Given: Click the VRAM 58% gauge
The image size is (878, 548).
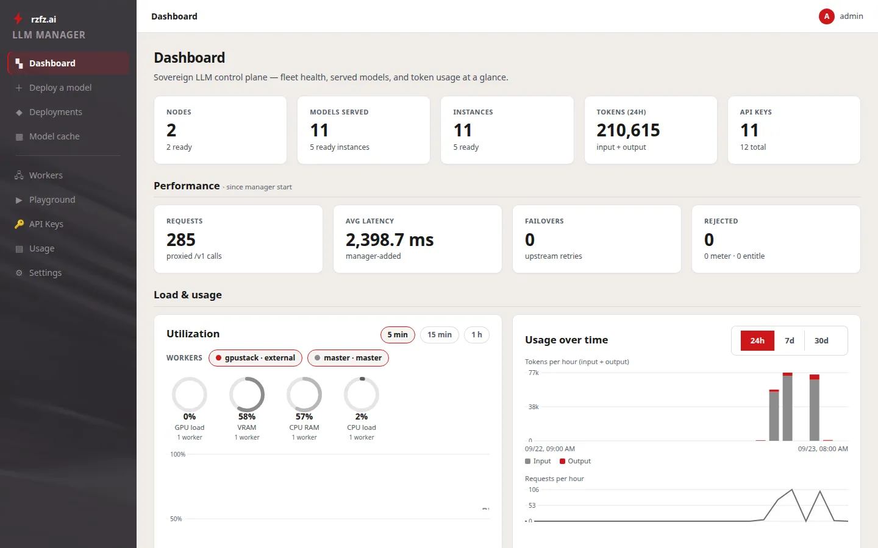Looking at the screenshot, I should pos(247,395).
